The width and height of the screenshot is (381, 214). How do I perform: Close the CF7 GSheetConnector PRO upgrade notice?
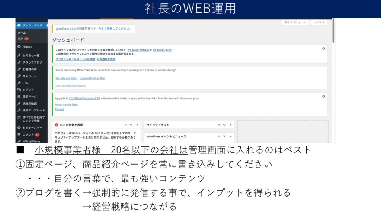pos(323,96)
